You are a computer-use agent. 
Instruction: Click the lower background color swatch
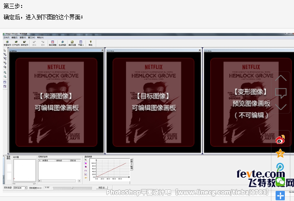tap(9, 177)
